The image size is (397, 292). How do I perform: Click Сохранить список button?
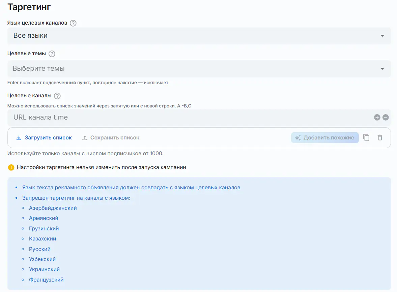coord(111,138)
